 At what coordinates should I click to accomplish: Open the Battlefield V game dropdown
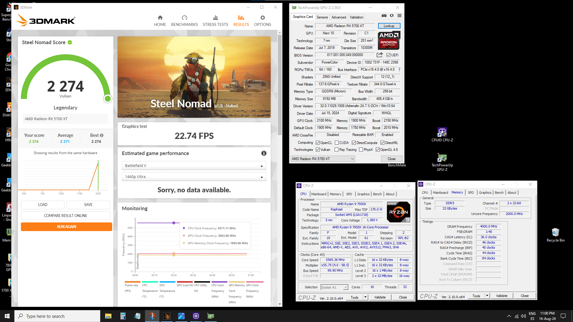[194, 166]
